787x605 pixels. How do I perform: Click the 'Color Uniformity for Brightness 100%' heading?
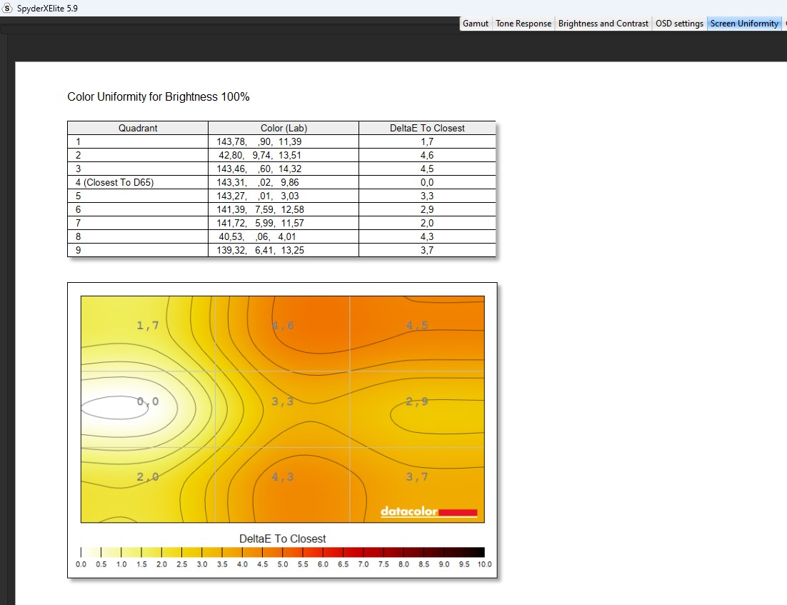point(159,97)
